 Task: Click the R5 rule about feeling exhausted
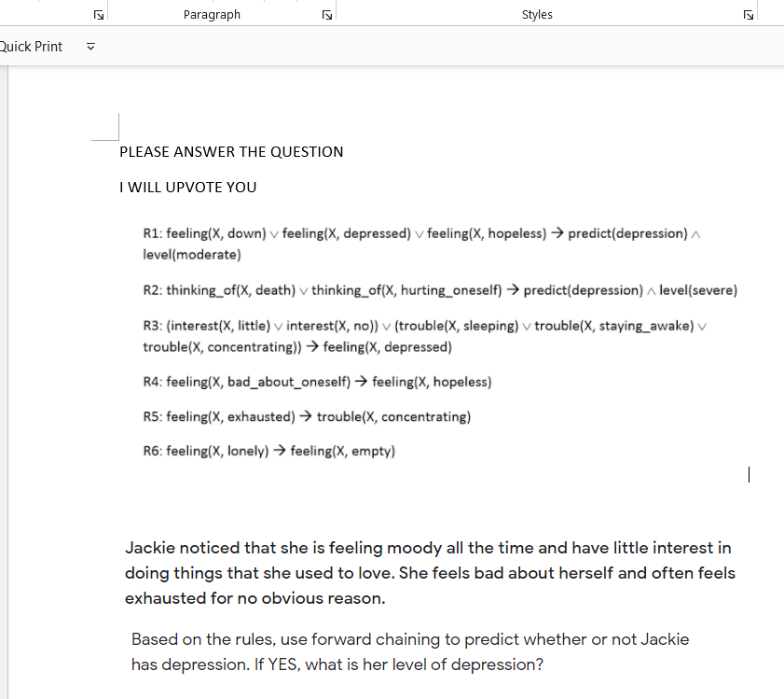point(307,416)
